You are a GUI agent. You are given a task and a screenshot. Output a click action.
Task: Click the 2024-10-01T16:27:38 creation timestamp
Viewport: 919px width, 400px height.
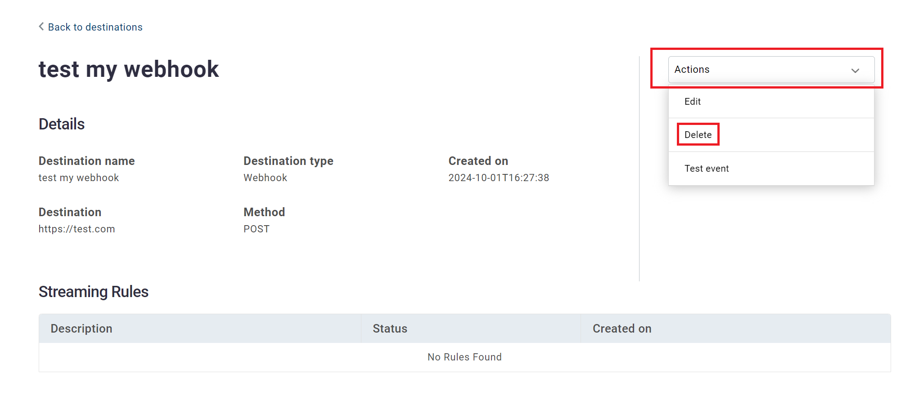[499, 178]
